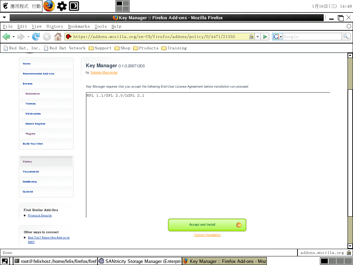Click the show desktop icon in bottom panel
The width and height of the screenshot is (353, 265).
point(5,261)
